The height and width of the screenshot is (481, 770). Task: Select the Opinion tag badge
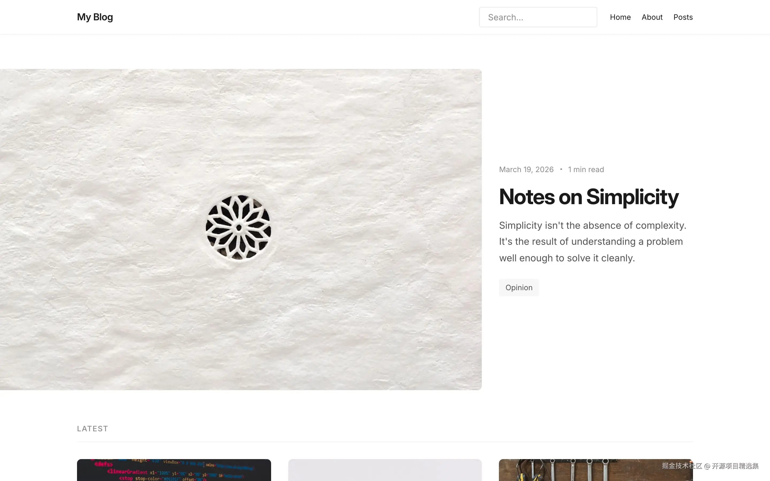519,288
